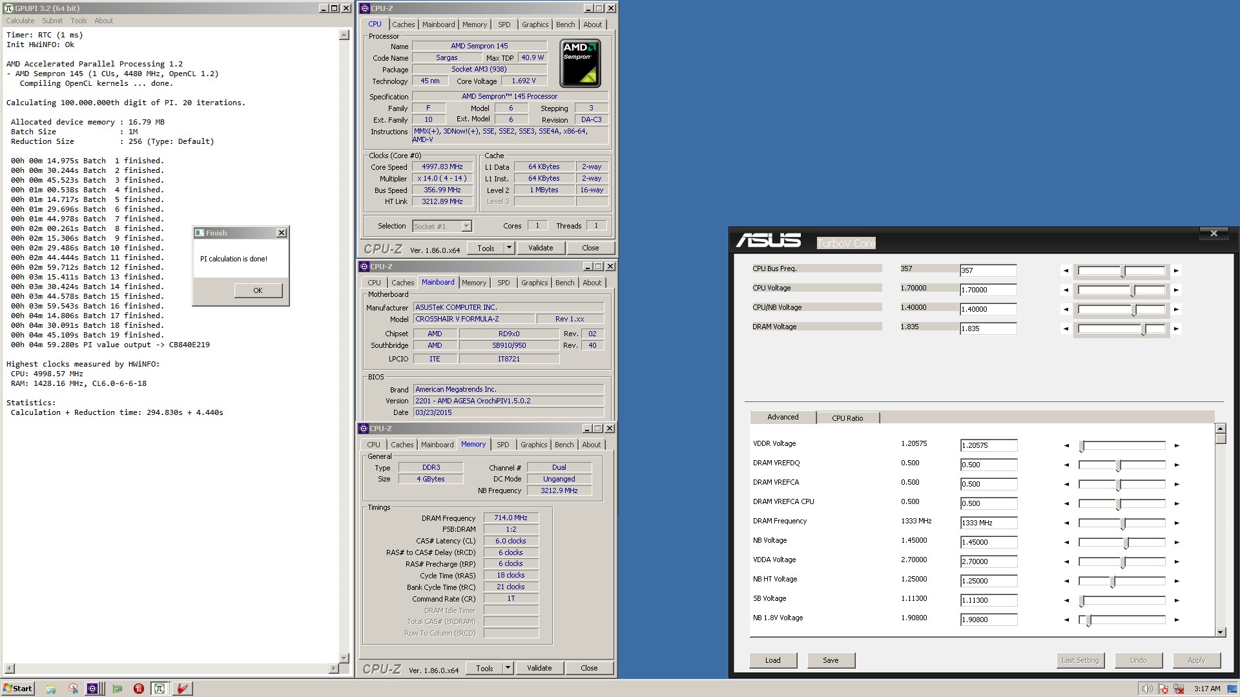Increase DRAM Voltage with right arrow
The image size is (1240, 697).
1176,329
